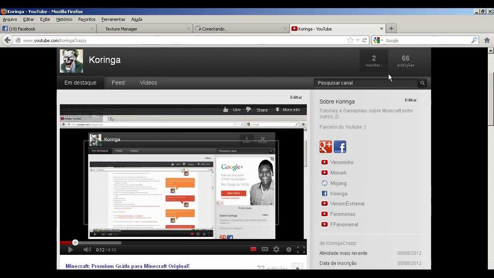This screenshot has height=278, width=494.
Task: Click Share on the video overlay
Action: click(262, 110)
